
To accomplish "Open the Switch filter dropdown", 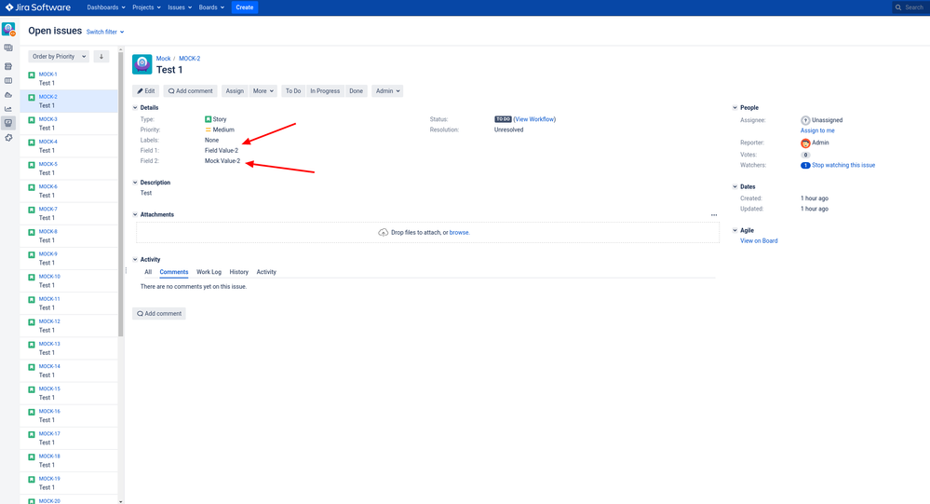I will (x=105, y=32).
